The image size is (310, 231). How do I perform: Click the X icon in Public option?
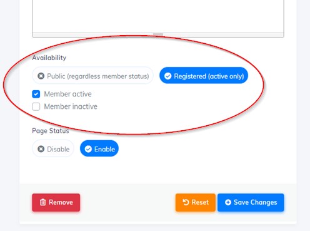(x=41, y=76)
